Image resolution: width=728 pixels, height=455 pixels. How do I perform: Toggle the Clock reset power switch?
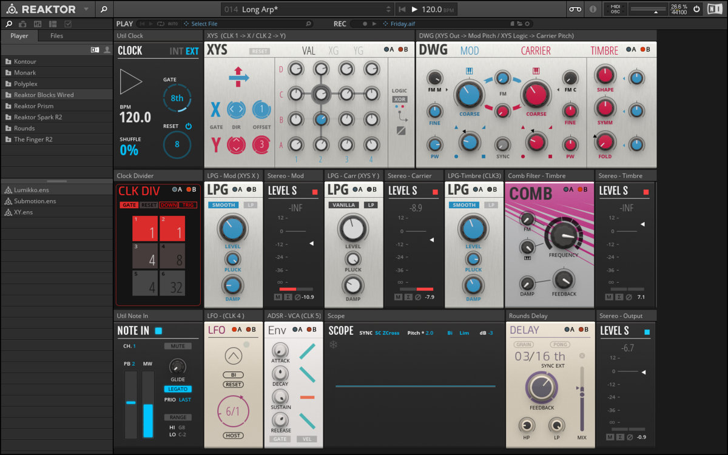coord(188,126)
